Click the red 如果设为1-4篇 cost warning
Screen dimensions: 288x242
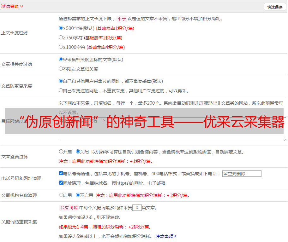click(x=105, y=227)
